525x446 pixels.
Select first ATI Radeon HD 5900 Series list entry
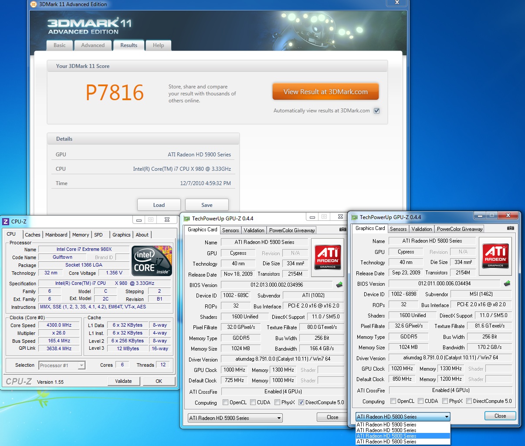[x=403, y=425]
